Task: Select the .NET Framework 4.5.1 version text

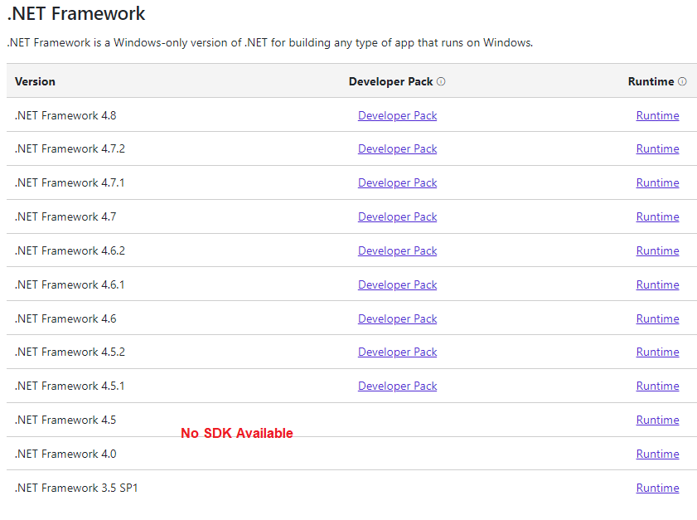Action: pos(70,386)
